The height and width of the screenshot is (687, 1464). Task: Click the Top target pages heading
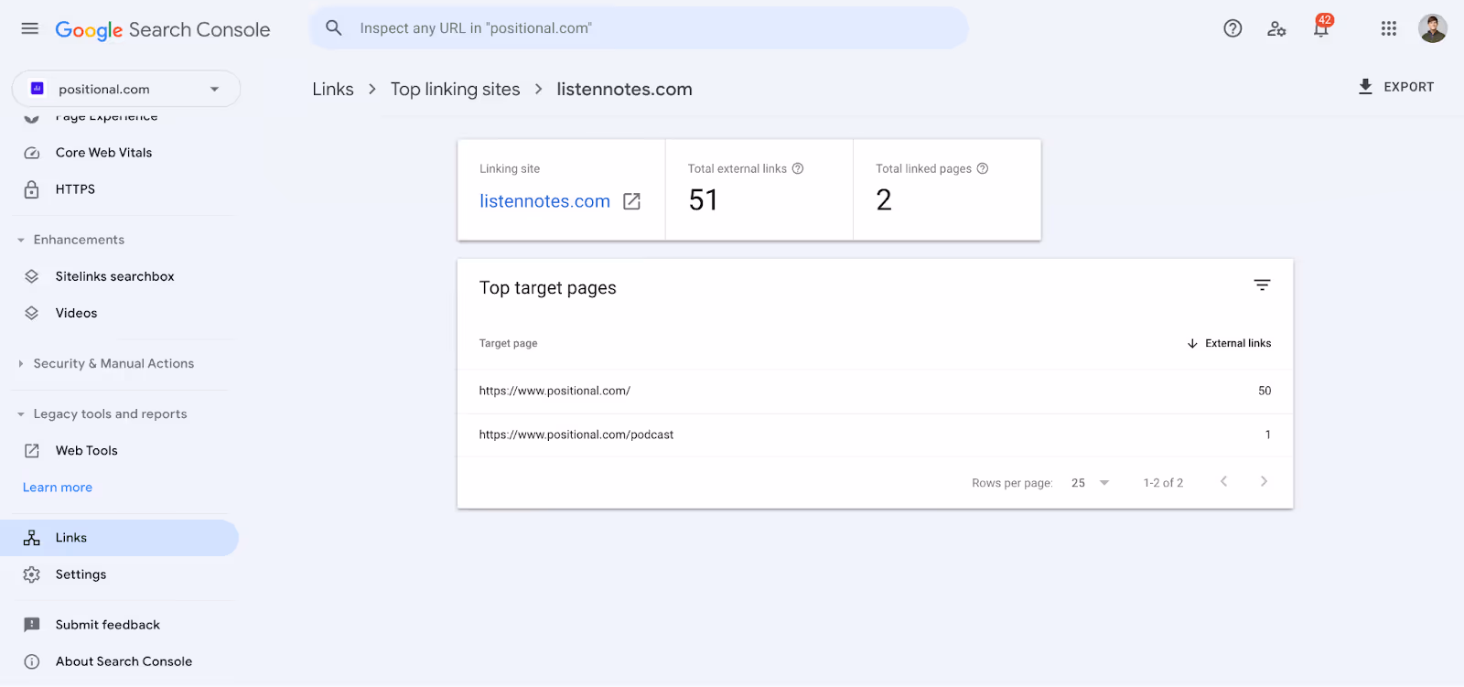547,288
